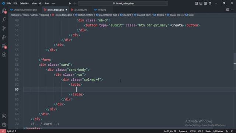The width and height of the screenshot is (236, 133).
Task: Open admin breadcrumb
Action: 34,15
